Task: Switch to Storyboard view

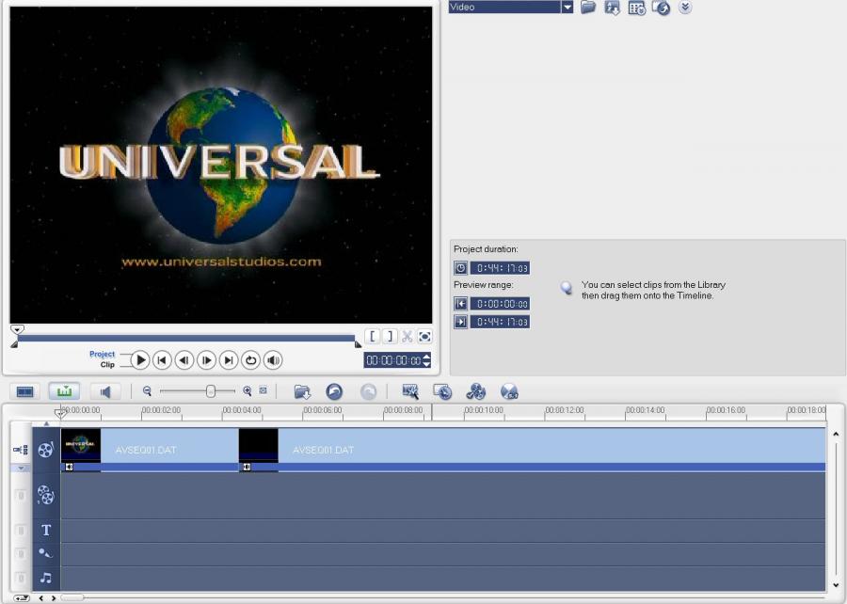Action: coord(24,391)
